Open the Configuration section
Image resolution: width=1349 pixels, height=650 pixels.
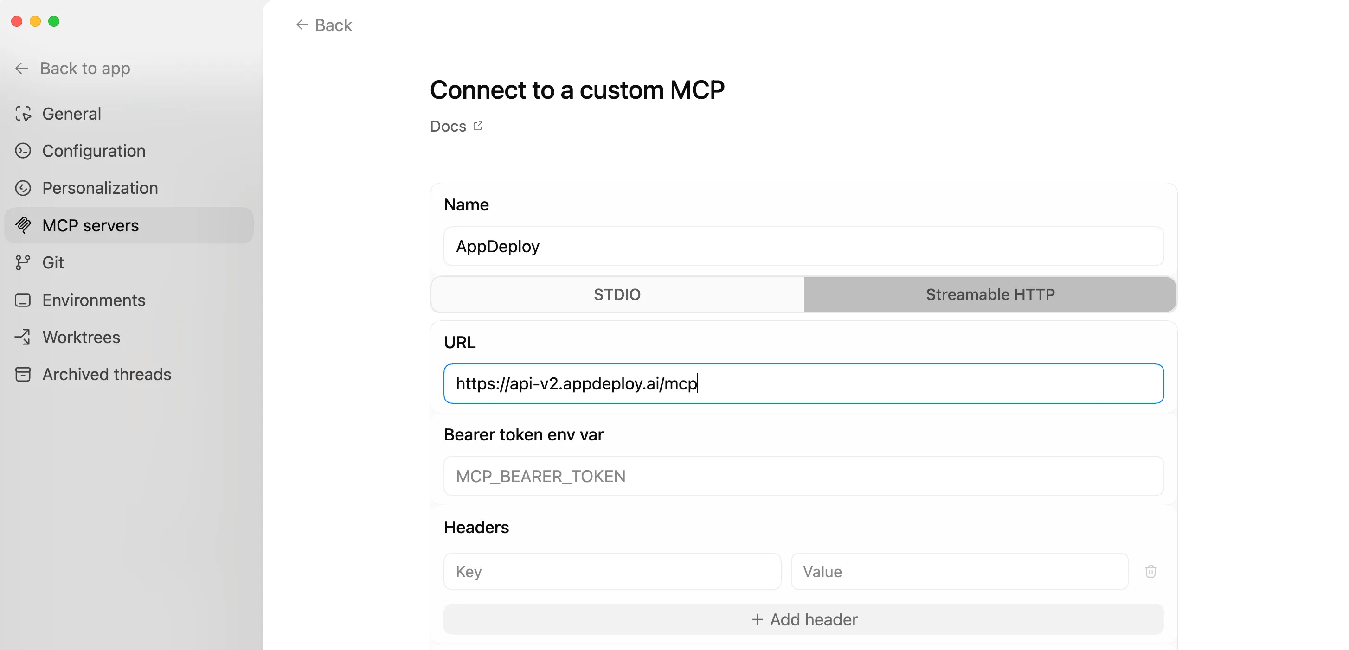pos(94,151)
